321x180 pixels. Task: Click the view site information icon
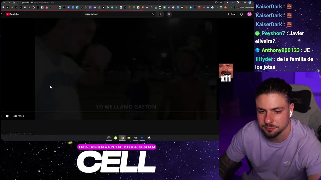[20, 2]
